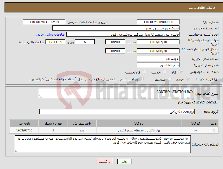Viewport: 223px width, 169px height.
Task: Click the city field بندر ماهشهر
Action: (158, 65)
